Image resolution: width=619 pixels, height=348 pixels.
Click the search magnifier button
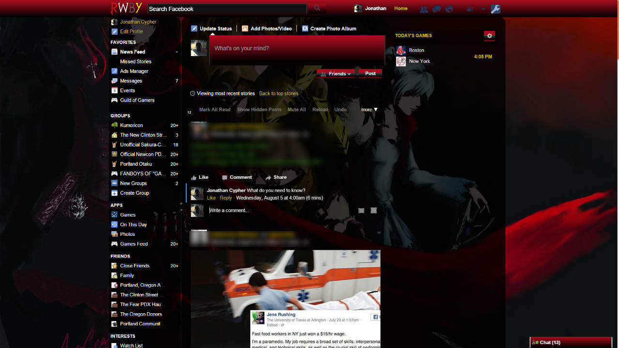pos(317,8)
